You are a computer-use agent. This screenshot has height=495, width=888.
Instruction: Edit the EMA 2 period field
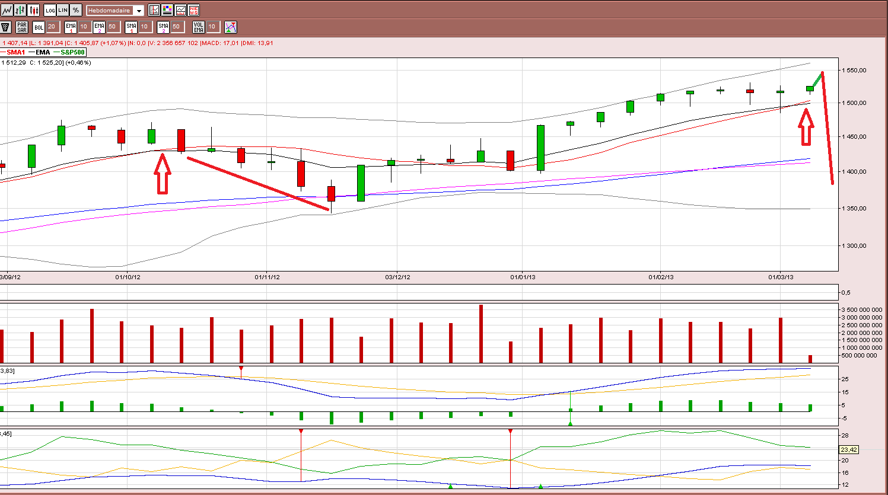pos(113,27)
